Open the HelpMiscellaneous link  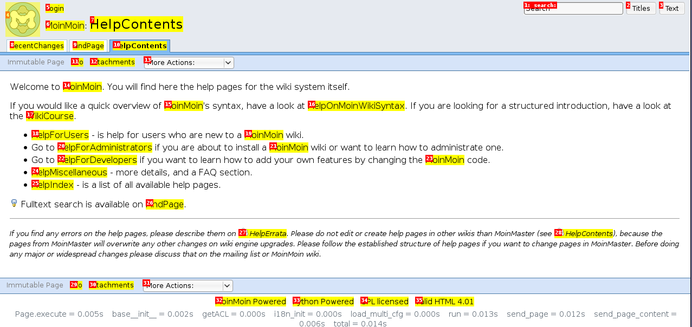[69, 173]
